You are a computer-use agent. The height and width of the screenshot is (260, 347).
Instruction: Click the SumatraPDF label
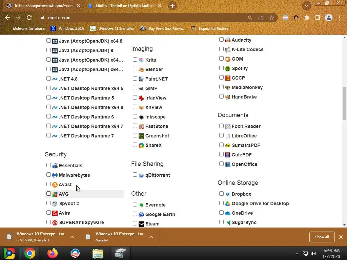[x=246, y=145]
